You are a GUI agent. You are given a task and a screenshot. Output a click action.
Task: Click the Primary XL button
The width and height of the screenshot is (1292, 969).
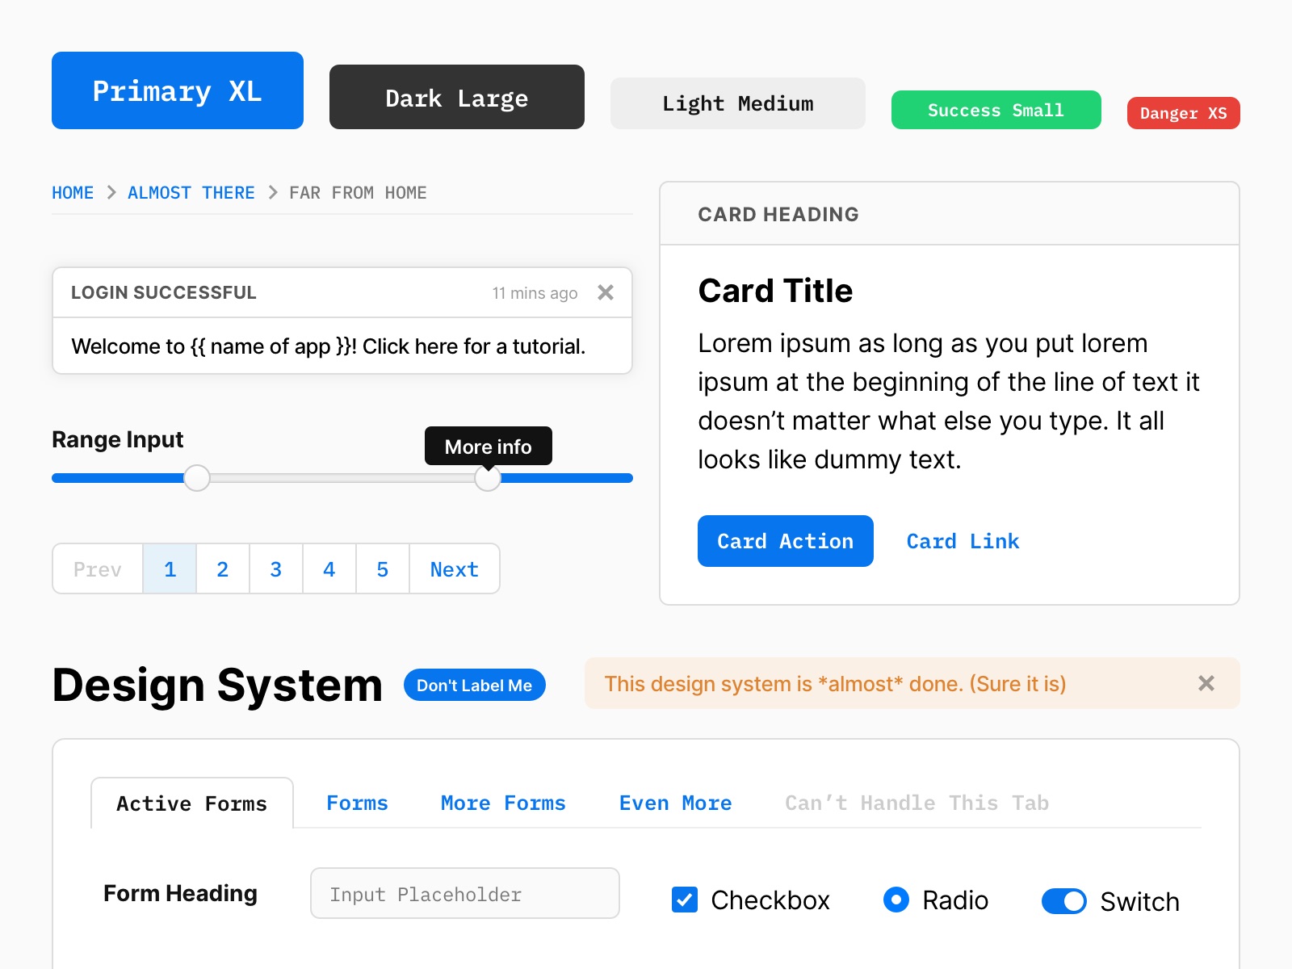[x=177, y=90]
